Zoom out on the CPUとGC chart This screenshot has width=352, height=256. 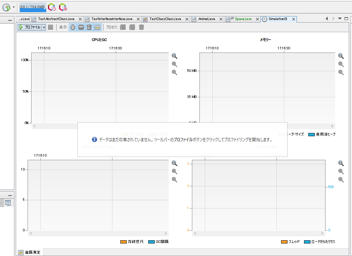tap(174, 73)
